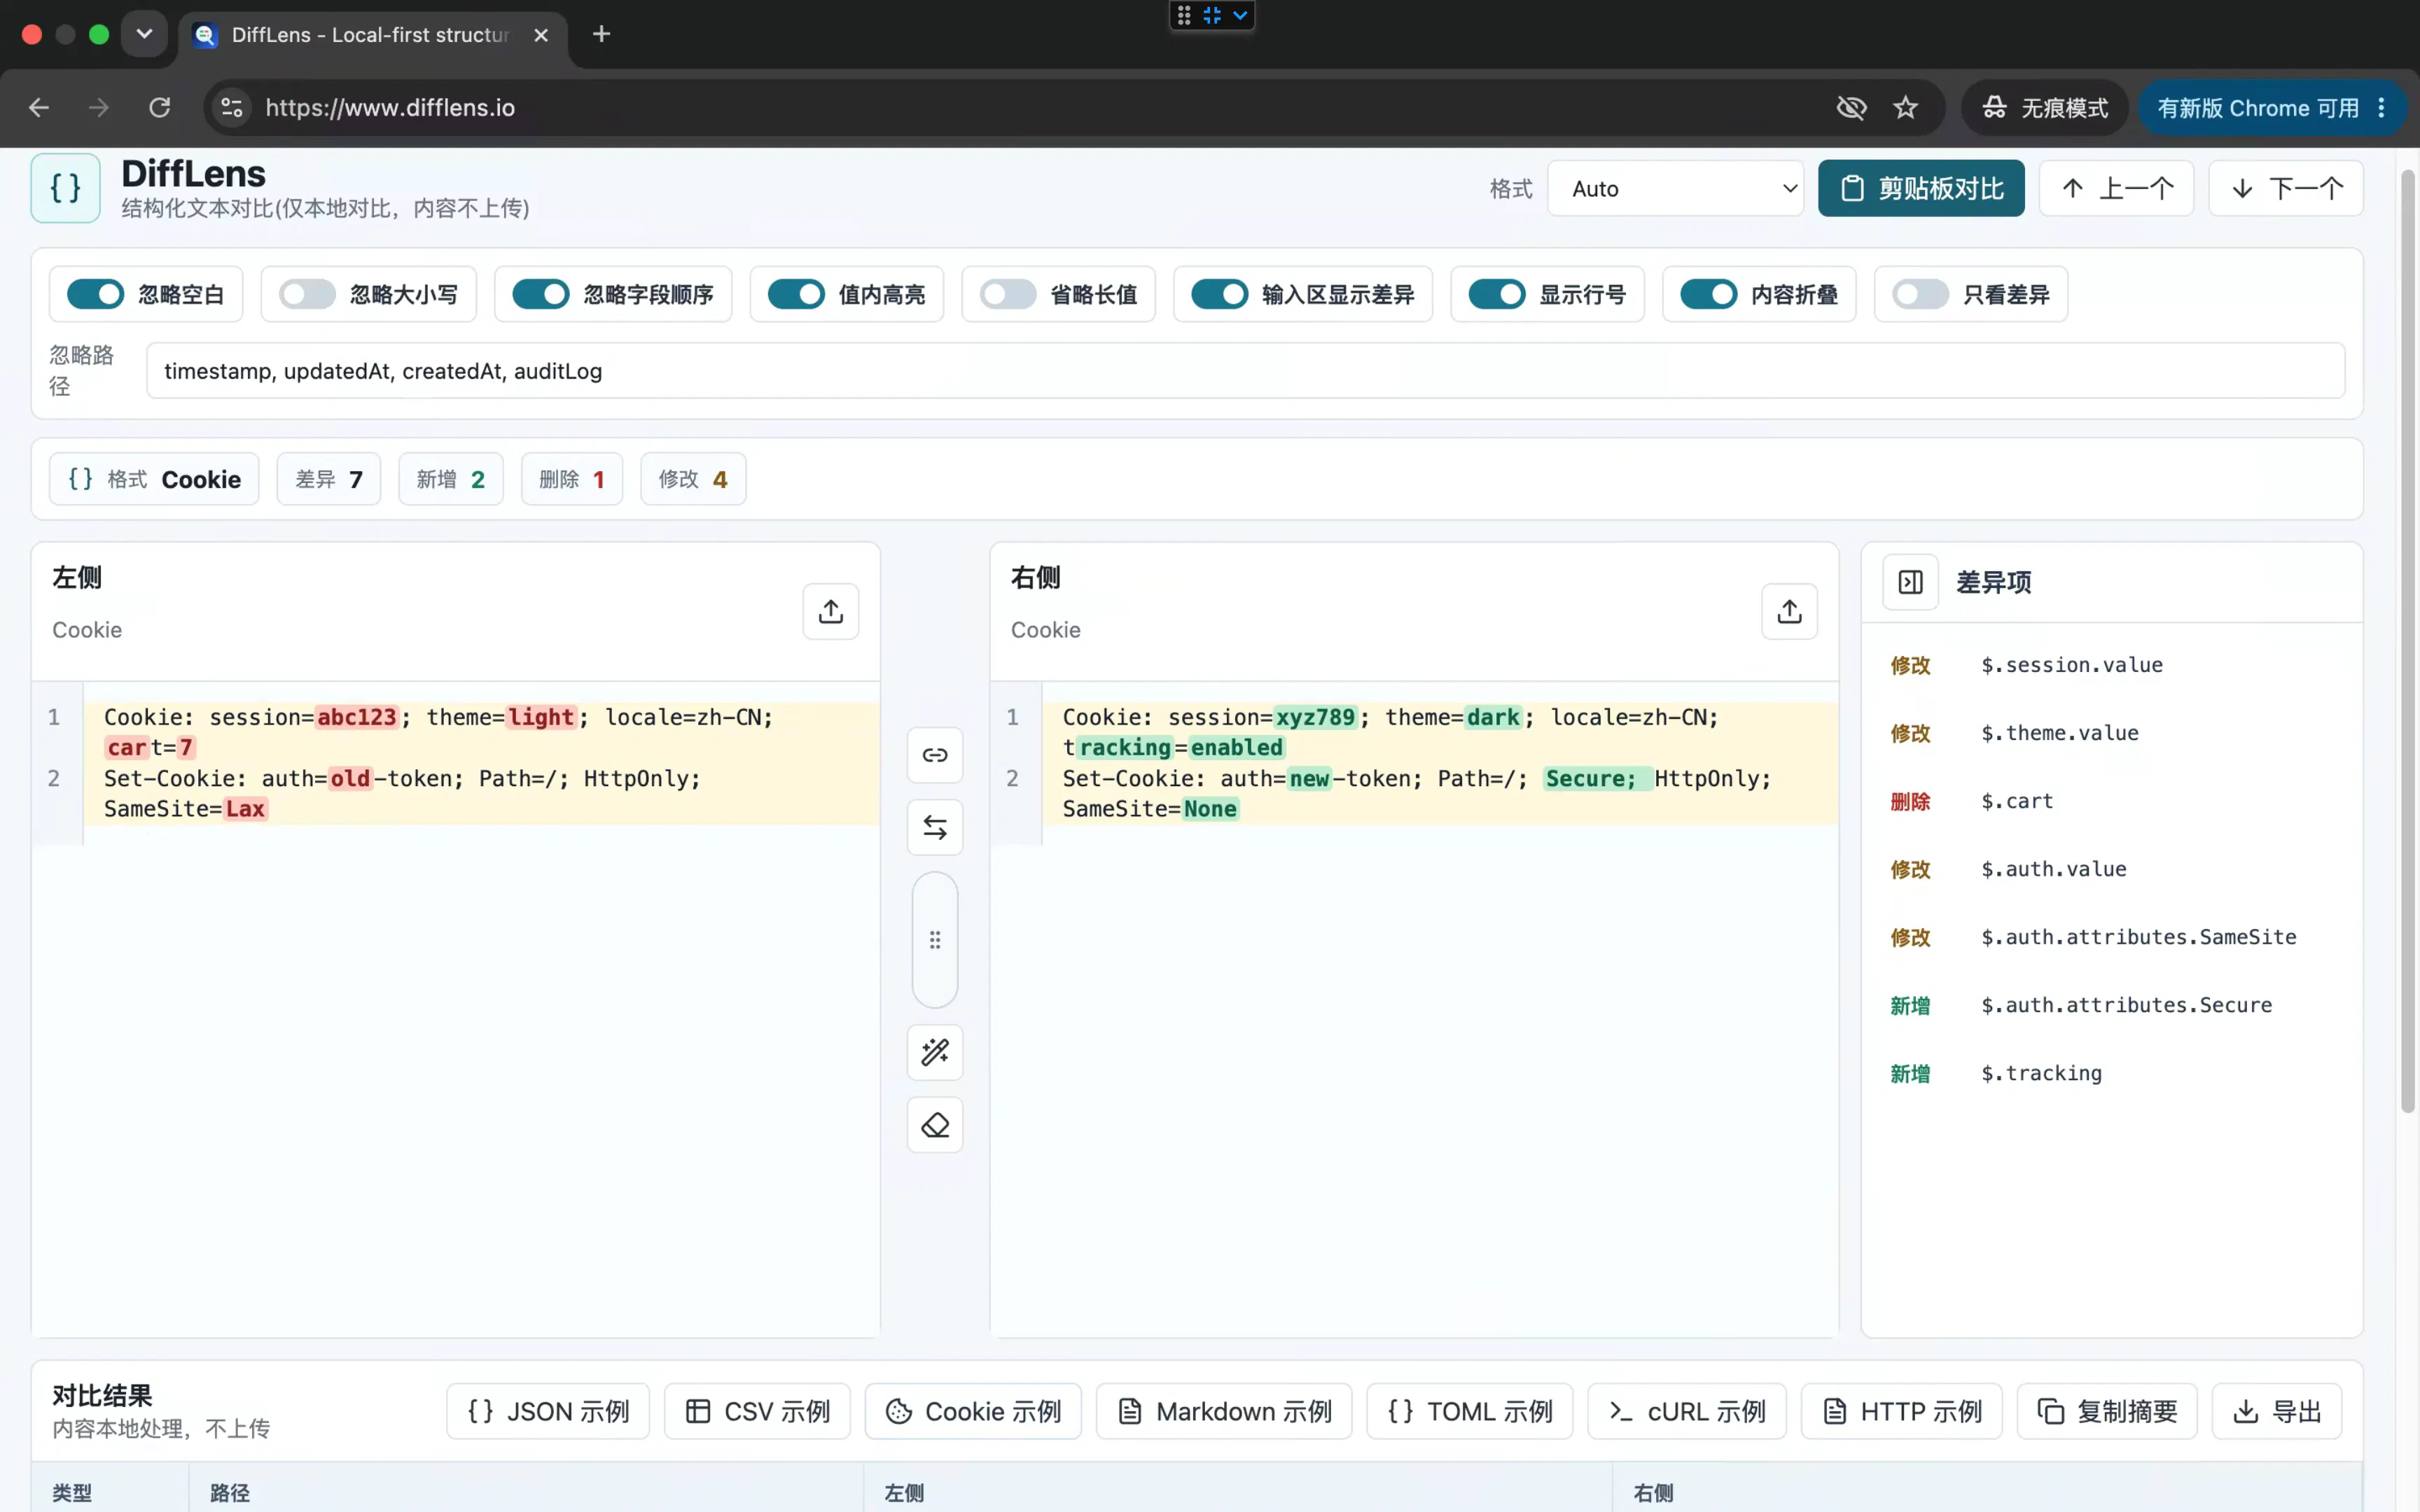Bookmark this page with star icon

click(x=1905, y=107)
